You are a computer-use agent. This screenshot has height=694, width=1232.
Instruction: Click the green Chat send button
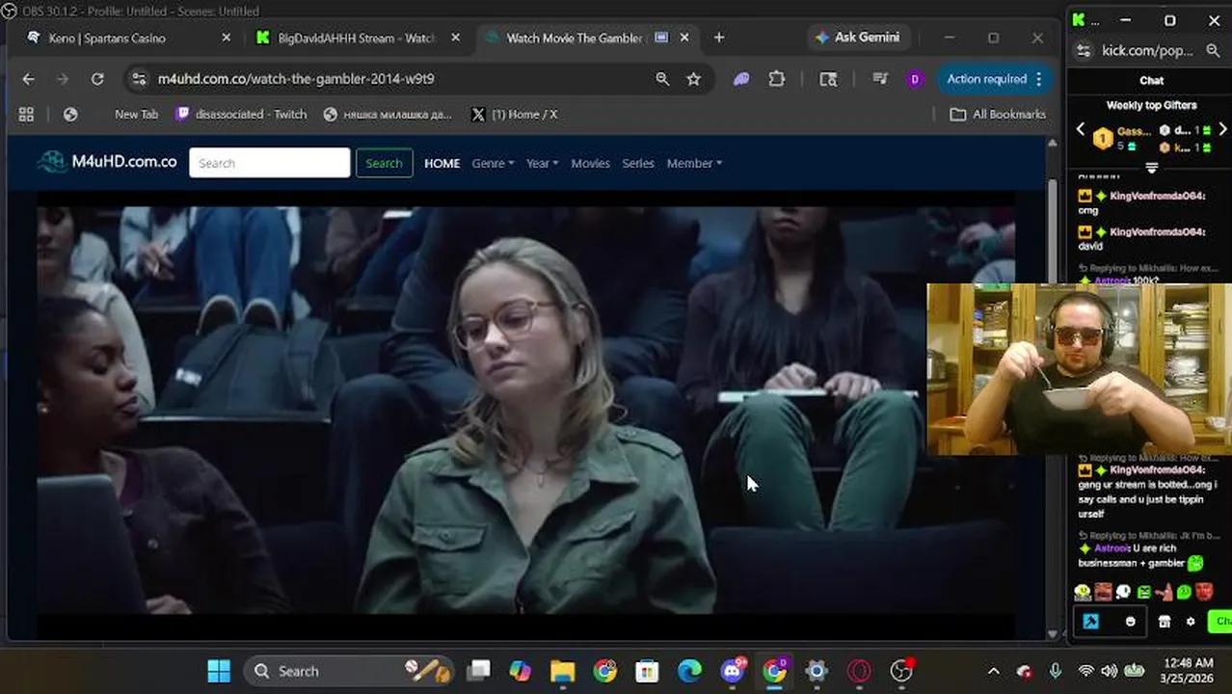click(1220, 622)
